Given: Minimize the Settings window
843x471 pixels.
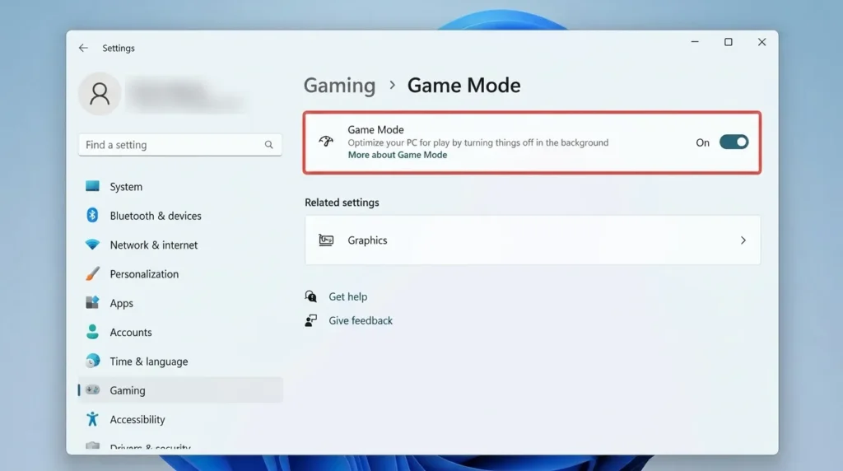Looking at the screenshot, I should click(x=695, y=42).
